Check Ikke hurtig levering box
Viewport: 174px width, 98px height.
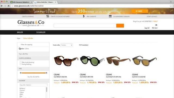point(20,62)
